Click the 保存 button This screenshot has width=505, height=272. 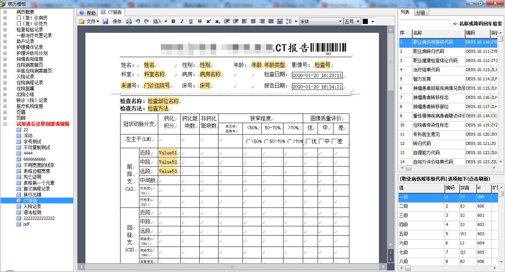coord(117,21)
